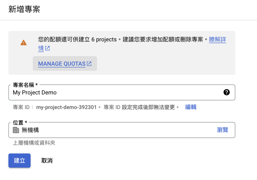Click the project ID my-project-demo-392301 text
257x180 pixels.
(x=67, y=107)
